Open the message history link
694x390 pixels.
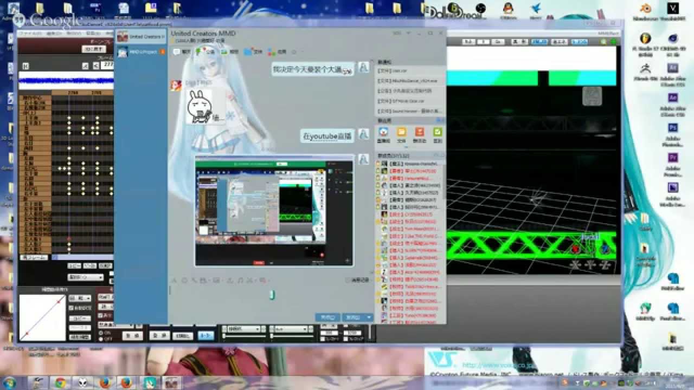(x=357, y=280)
